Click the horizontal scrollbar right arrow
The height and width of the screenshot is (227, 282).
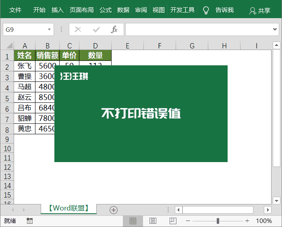pyautogui.click(x=268, y=210)
